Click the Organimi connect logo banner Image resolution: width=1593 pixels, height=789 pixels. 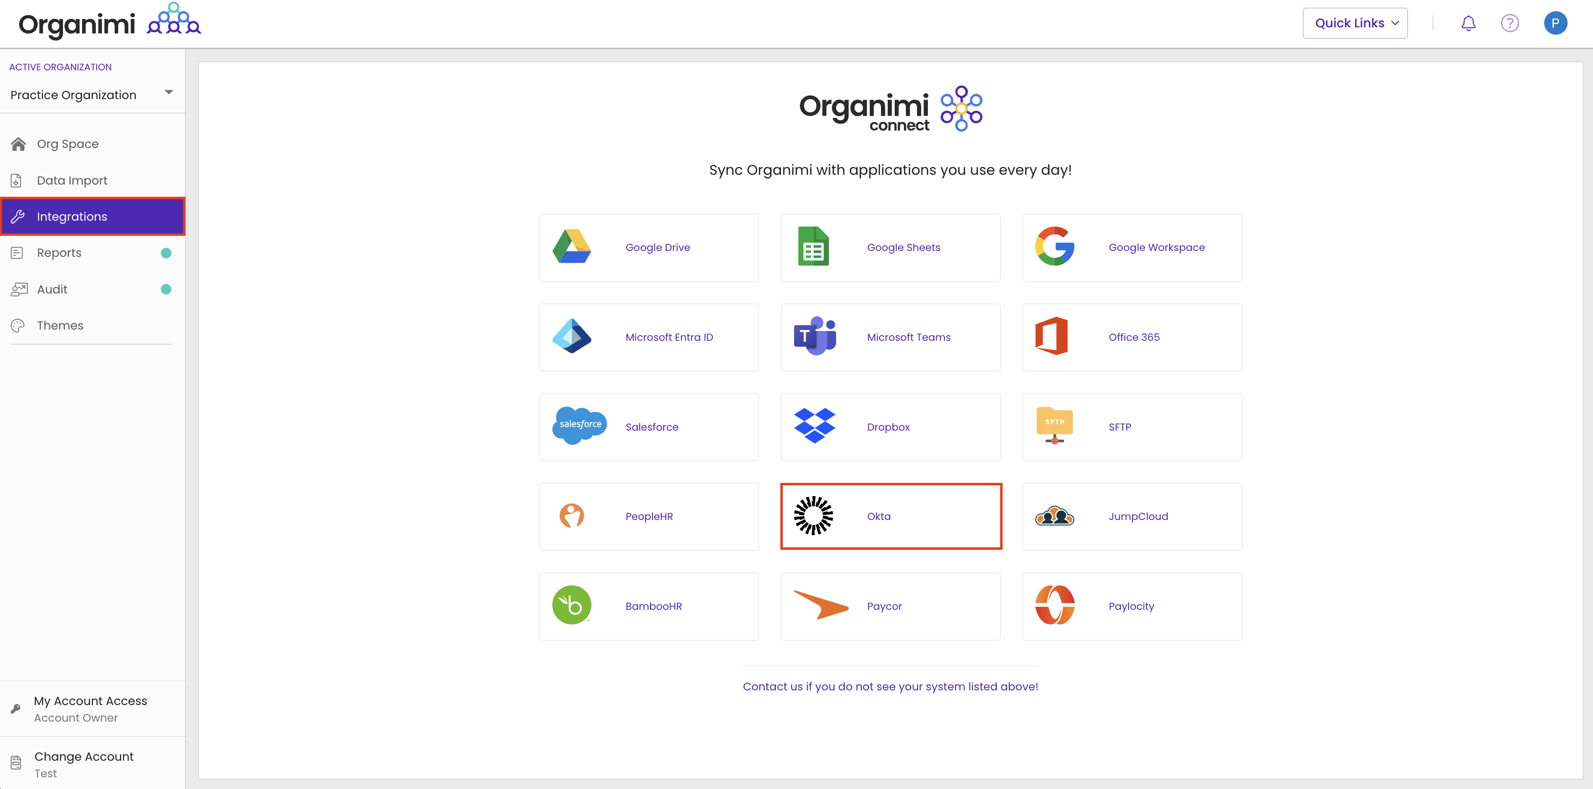point(890,109)
